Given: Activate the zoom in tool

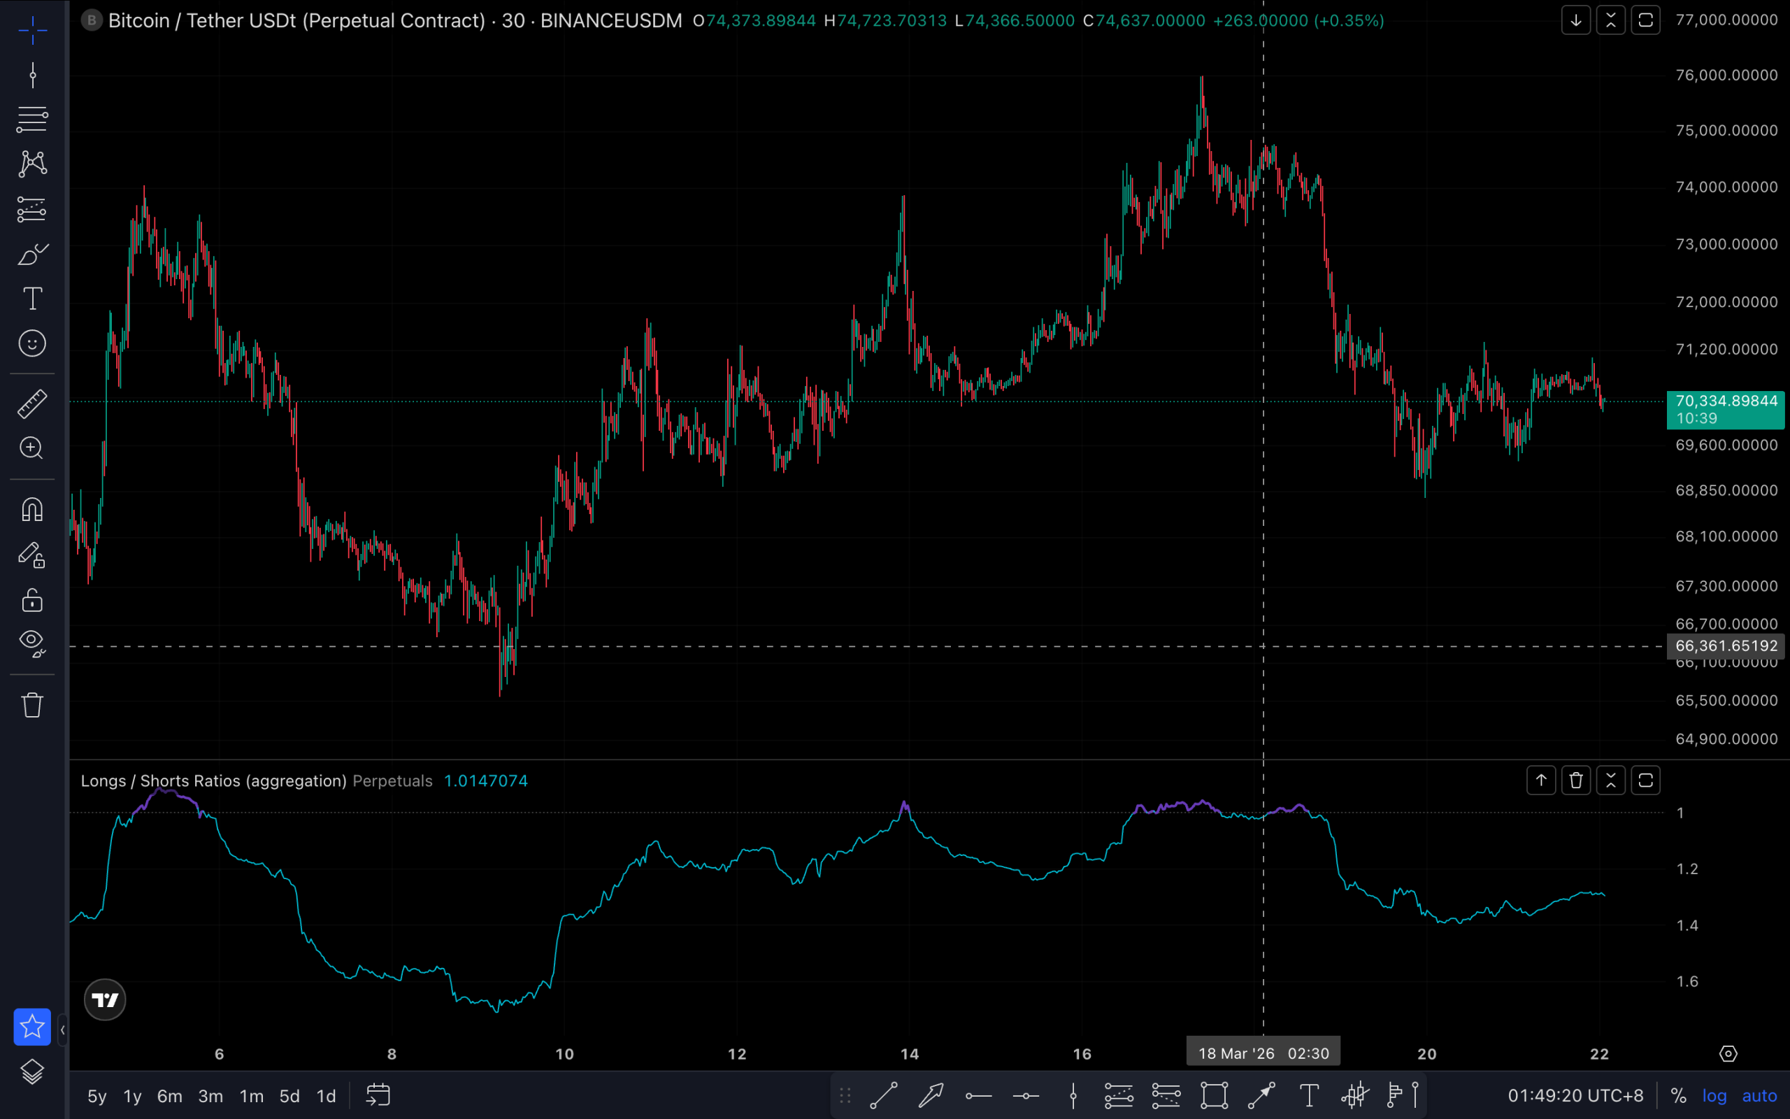Looking at the screenshot, I should click(x=33, y=448).
